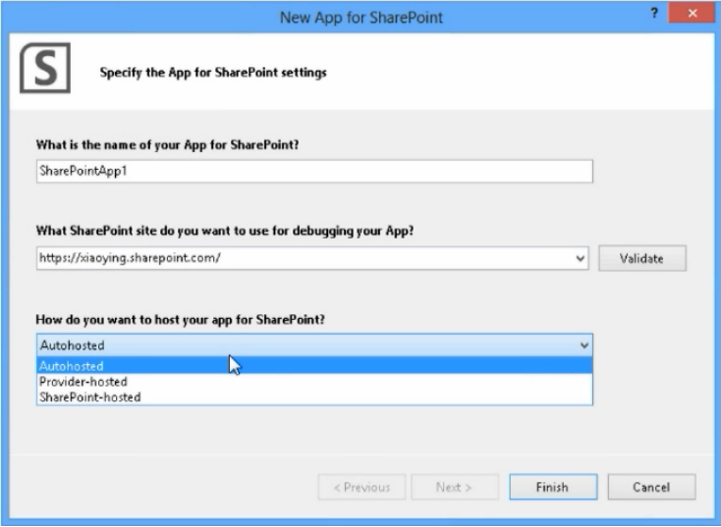Click the 'Specify the App for SharePoint settings' heading
Viewport: 721px width, 527px height.
point(213,73)
